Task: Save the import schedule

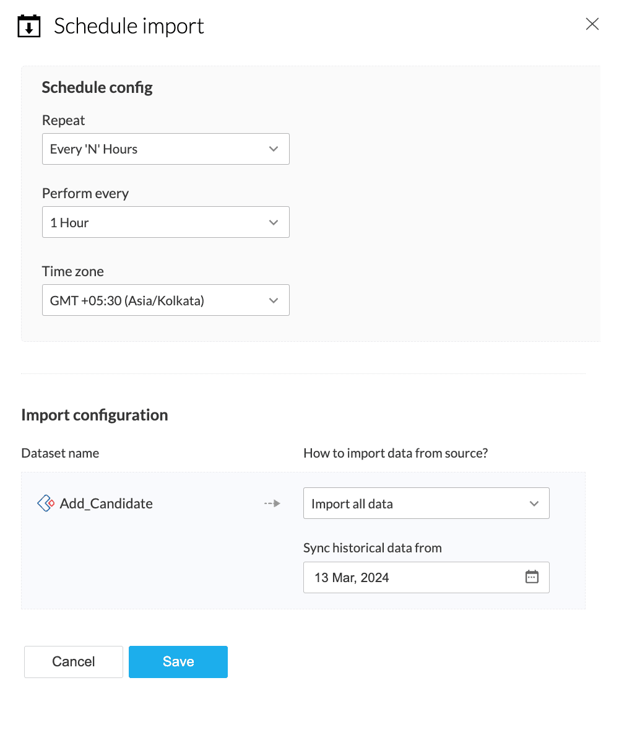Action: click(178, 662)
